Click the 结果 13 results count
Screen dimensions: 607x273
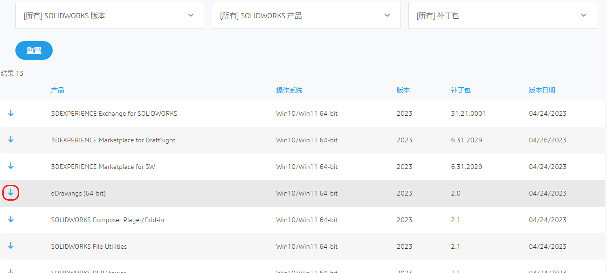click(12, 73)
